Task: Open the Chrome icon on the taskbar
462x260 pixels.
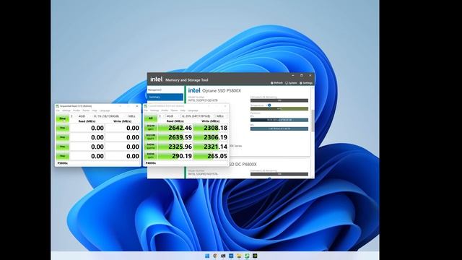Action: (x=215, y=256)
